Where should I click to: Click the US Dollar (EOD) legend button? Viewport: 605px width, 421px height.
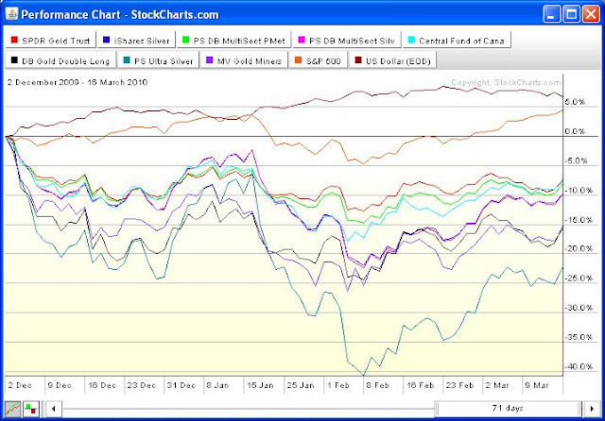tap(393, 60)
